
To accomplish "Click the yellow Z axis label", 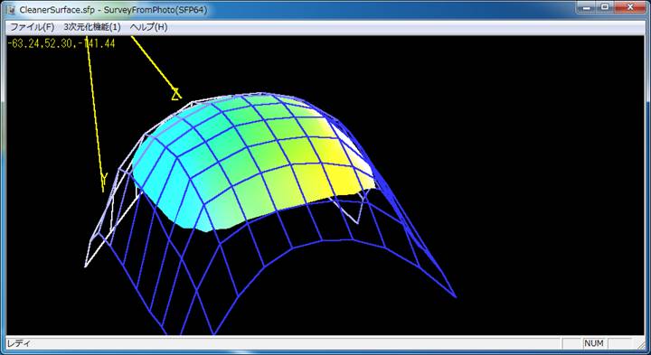I will pyautogui.click(x=176, y=94).
